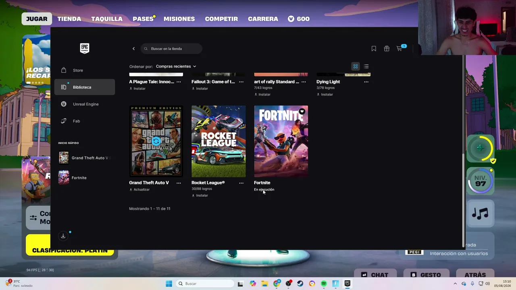Open the wishlist bookmark icon
Screen dimensions: 516x290
pyautogui.click(x=374, y=49)
